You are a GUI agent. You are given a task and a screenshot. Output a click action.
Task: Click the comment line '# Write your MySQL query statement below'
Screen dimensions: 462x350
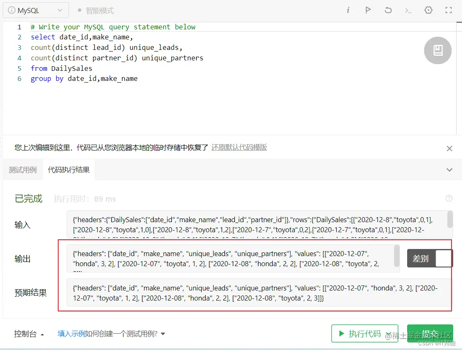coord(113,27)
